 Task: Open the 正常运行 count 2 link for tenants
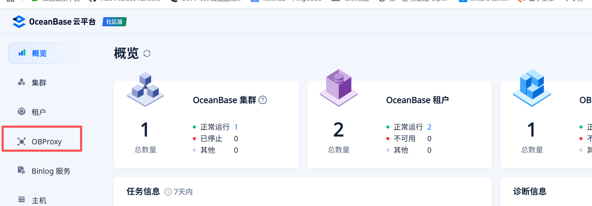(429, 127)
